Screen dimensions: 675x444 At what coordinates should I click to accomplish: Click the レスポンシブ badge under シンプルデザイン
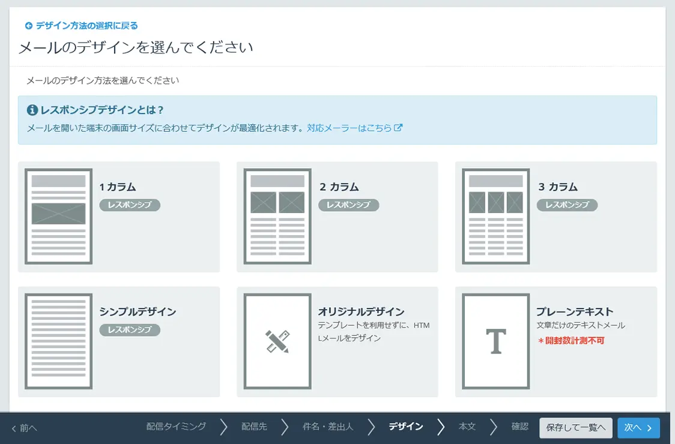click(130, 329)
